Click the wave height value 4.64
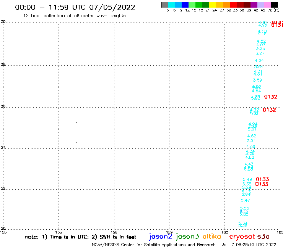The width and height of the screenshot is (283, 248). click(257, 91)
